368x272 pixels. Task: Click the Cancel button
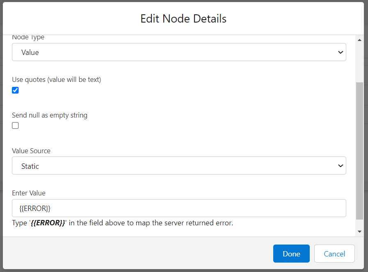pyautogui.click(x=334, y=254)
